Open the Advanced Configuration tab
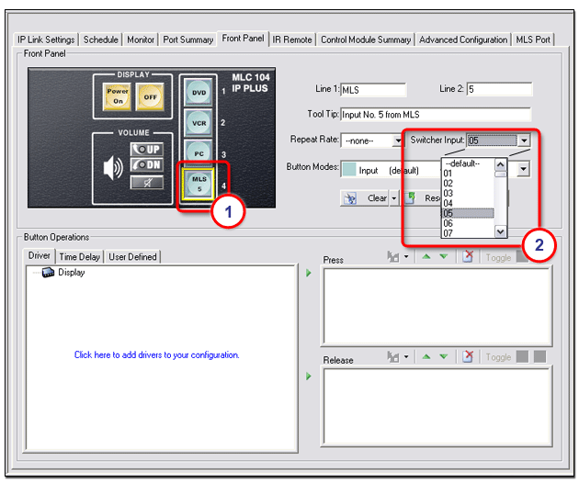 coord(463,39)
